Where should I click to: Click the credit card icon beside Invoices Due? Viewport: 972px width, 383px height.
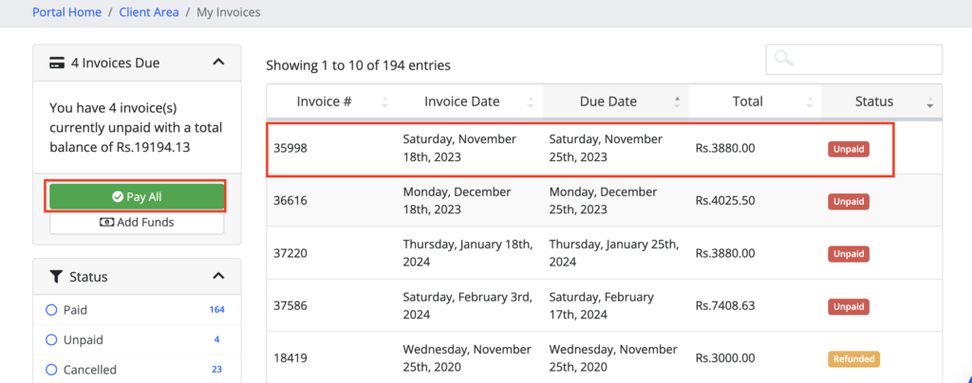[56, 64]
